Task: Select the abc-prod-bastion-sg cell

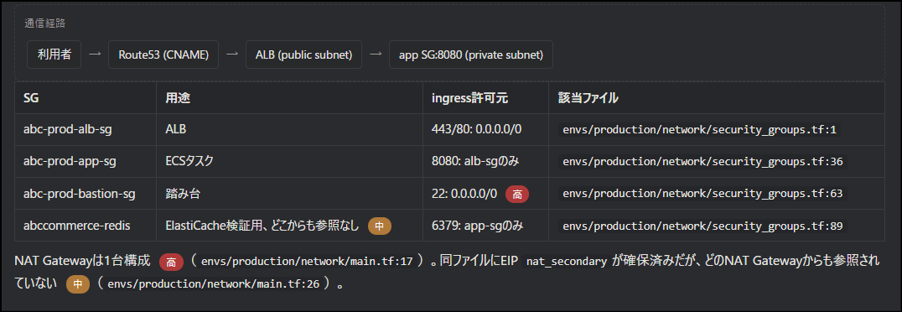Action: click(x=86, y=194)
